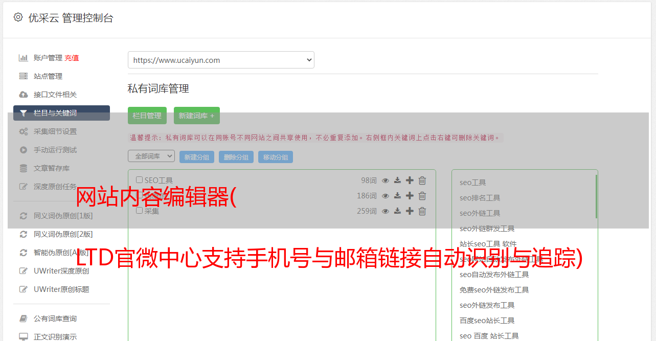Click the green 栏目管理 button
Image resolution: width=656 pixels, height=341 pixels.
(x=147, y=116)
